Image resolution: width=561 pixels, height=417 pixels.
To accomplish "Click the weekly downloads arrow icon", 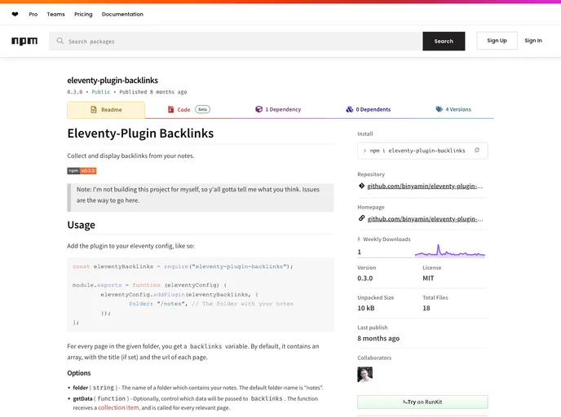I will [359, 239].
